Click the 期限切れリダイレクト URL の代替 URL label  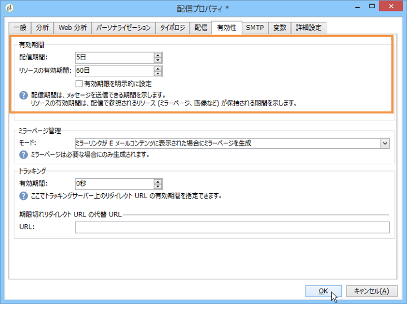tap(71, 214)
